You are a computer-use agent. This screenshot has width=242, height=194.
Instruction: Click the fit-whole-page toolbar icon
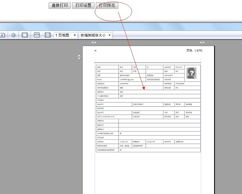coord(48,35)
